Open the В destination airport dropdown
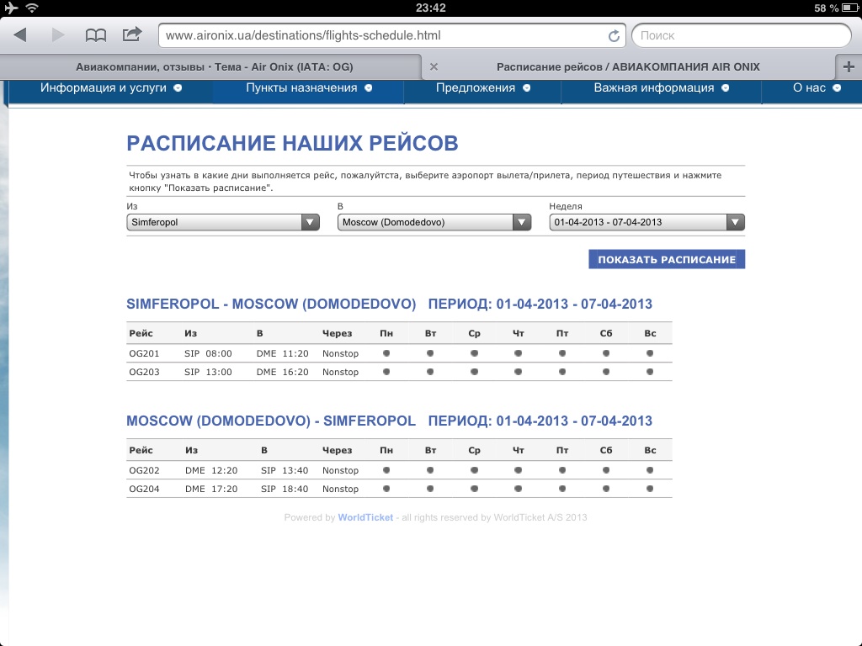 [x=434, y=222]
